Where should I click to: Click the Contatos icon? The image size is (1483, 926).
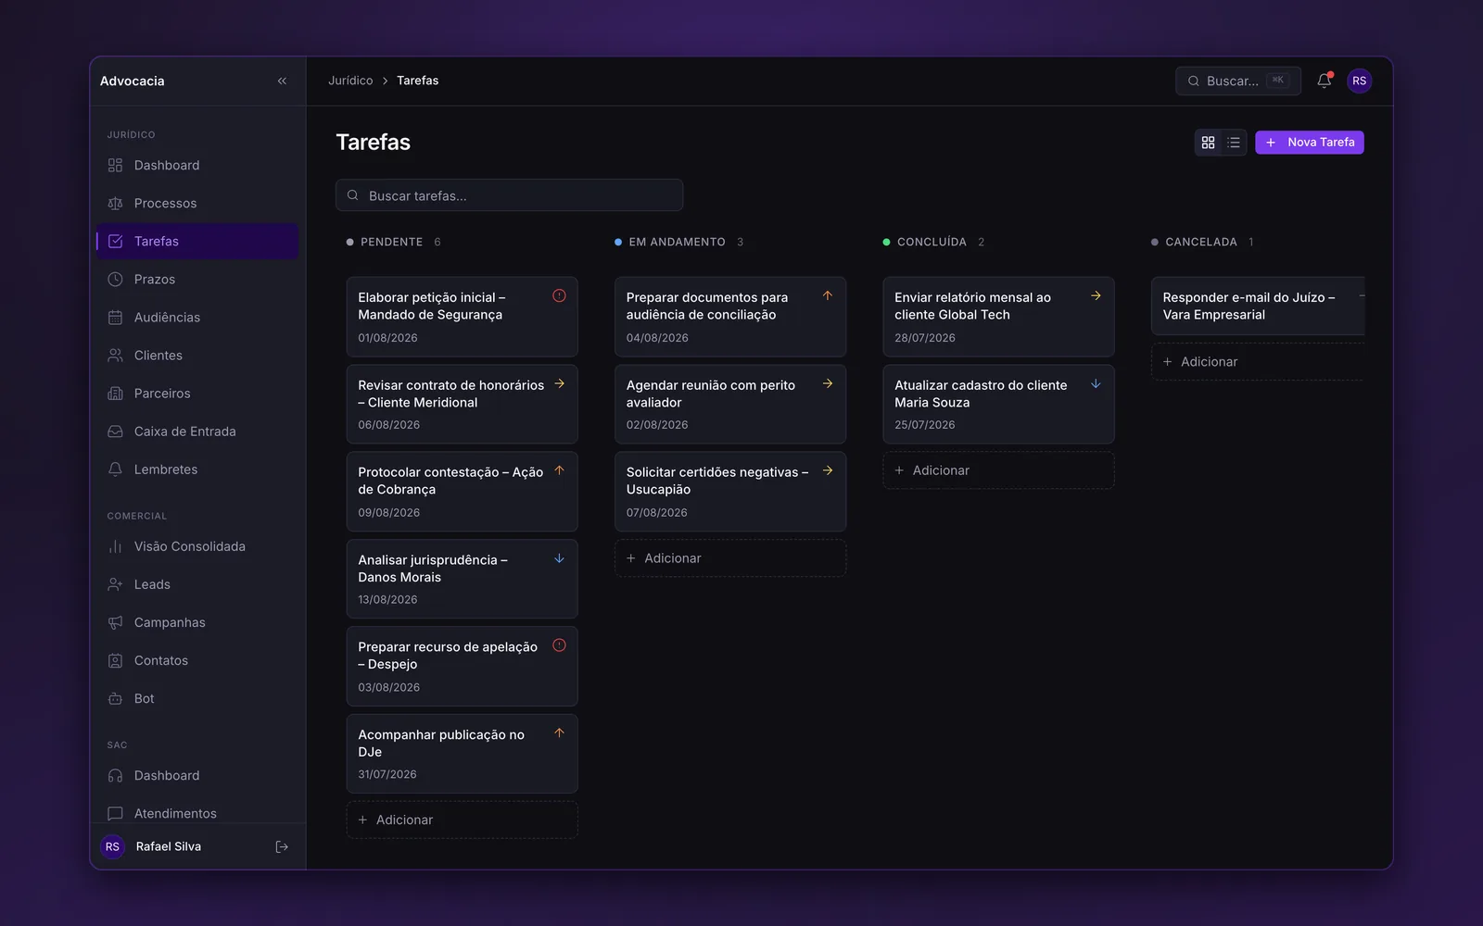pyautogui.click(x=115, y=660)
